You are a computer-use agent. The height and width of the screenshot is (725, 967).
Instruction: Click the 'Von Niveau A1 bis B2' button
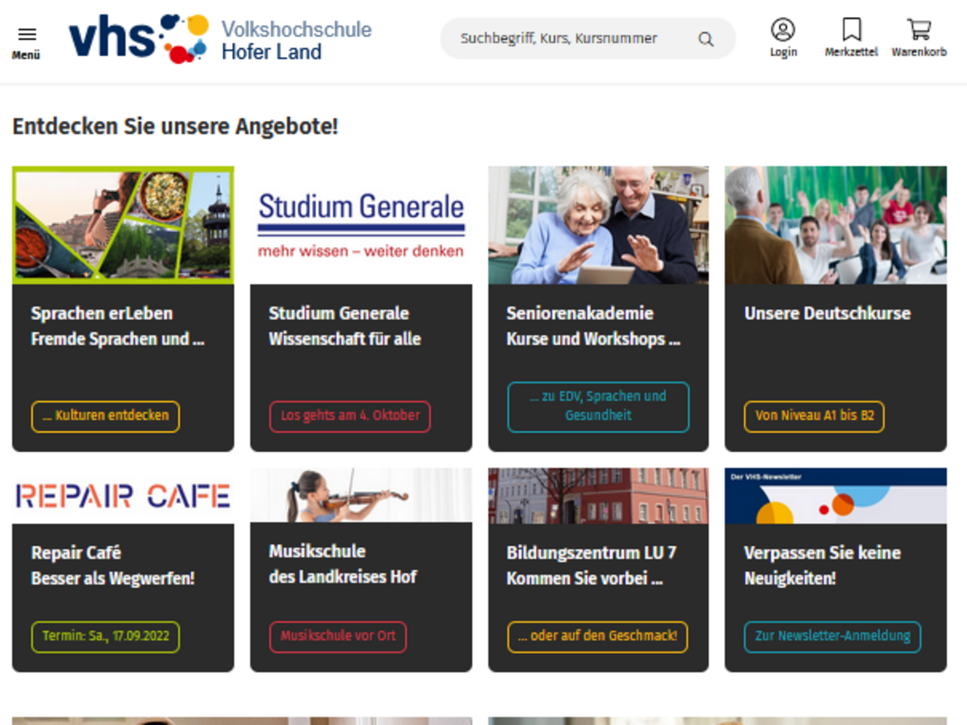point(814,416)
